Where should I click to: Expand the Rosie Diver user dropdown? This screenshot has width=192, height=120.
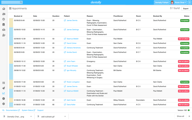coord(179,3)
